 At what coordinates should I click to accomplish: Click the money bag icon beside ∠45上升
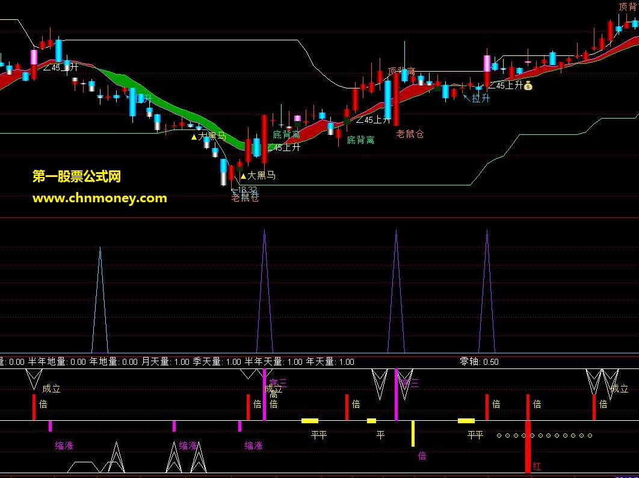(528, 85)
